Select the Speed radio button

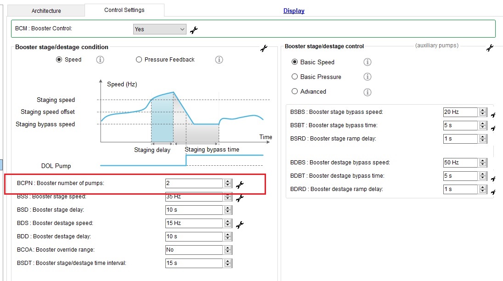click(x=59, y=60)
